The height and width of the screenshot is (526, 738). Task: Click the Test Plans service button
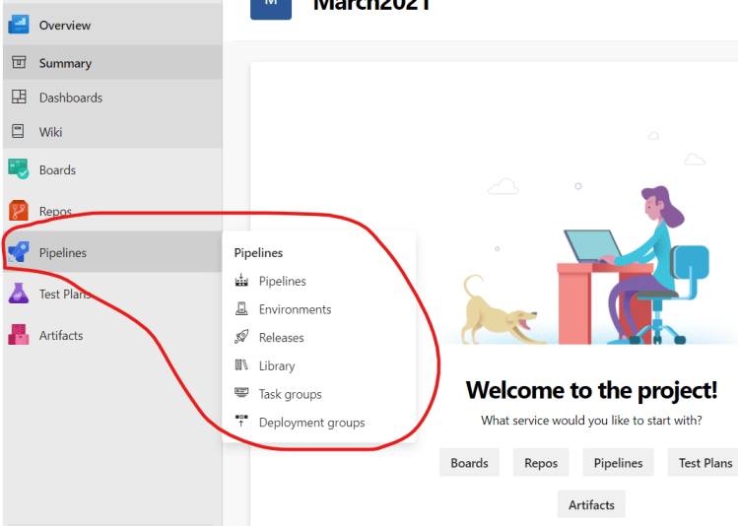click(x=704, y=463)
